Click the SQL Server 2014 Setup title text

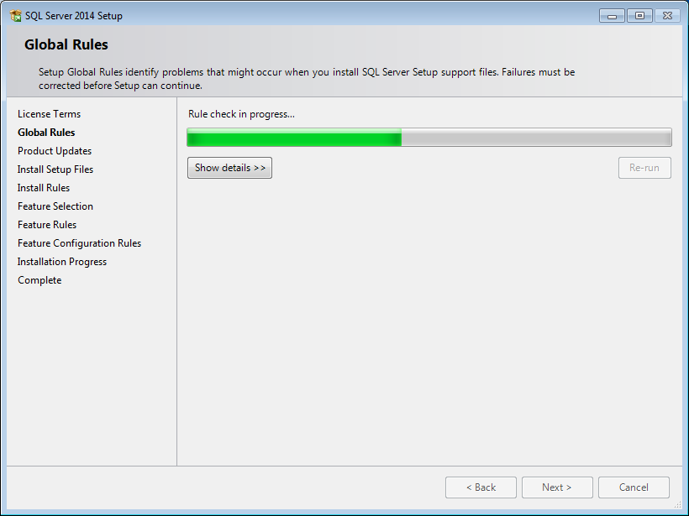(74, 16)
